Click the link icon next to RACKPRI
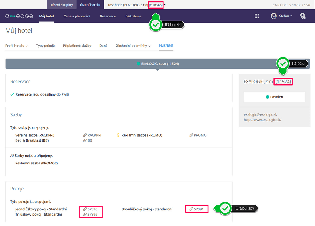Screen dimensions: 315x226 (85, 135)
